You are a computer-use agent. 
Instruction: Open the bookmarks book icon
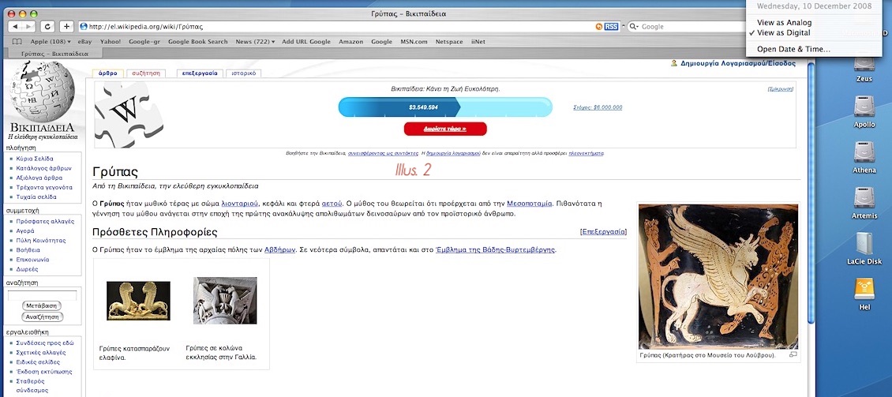click(17, 42)
